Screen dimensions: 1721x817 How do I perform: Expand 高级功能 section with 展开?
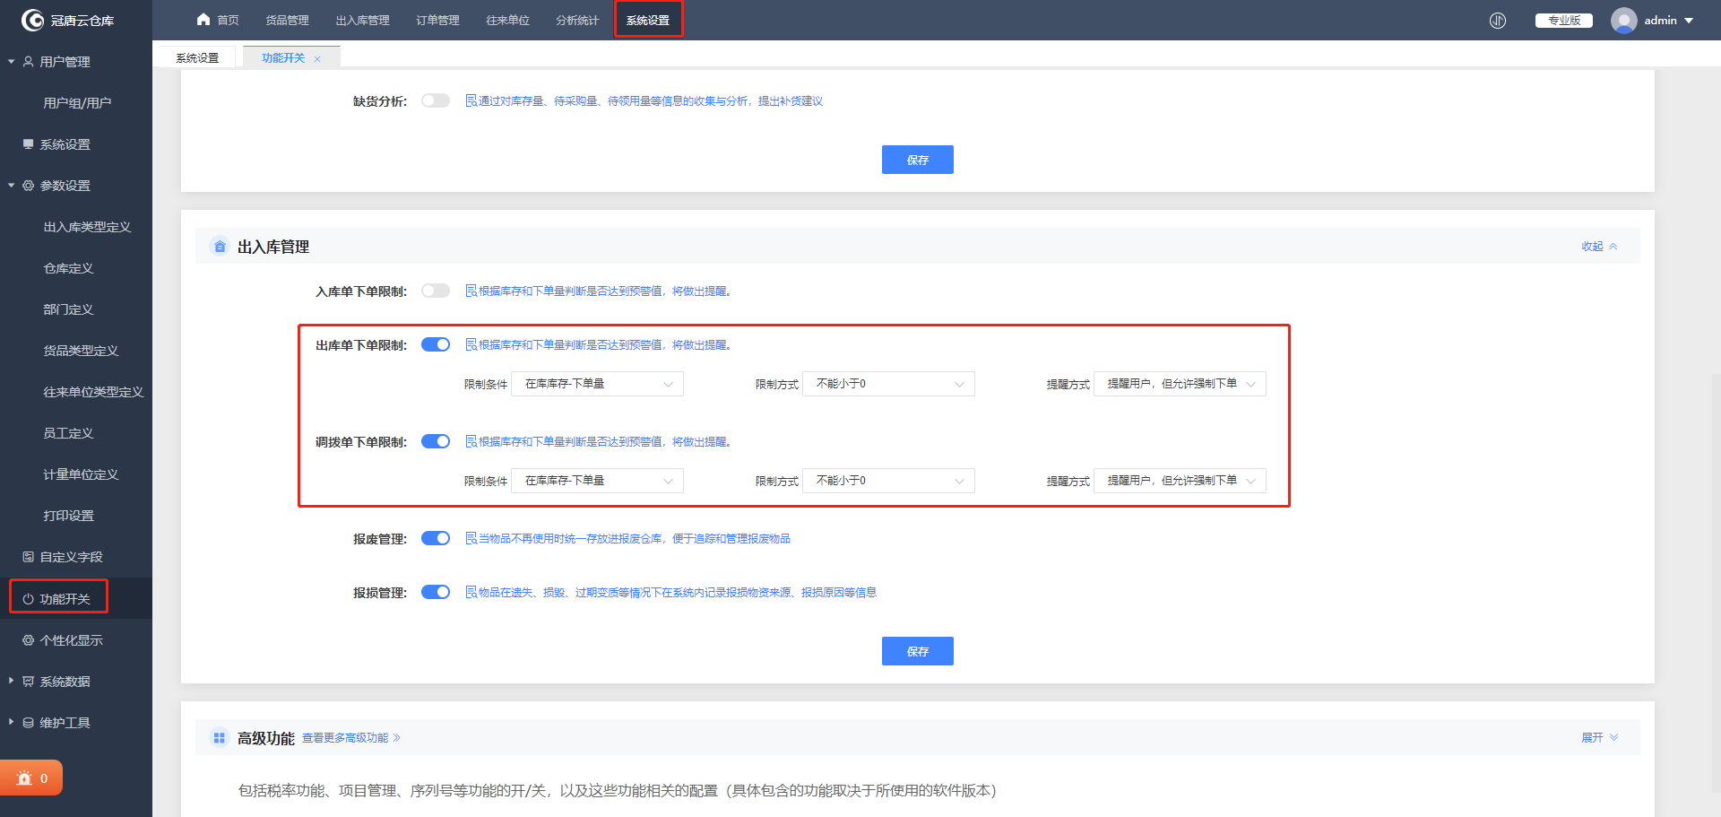coord(1599,738)
